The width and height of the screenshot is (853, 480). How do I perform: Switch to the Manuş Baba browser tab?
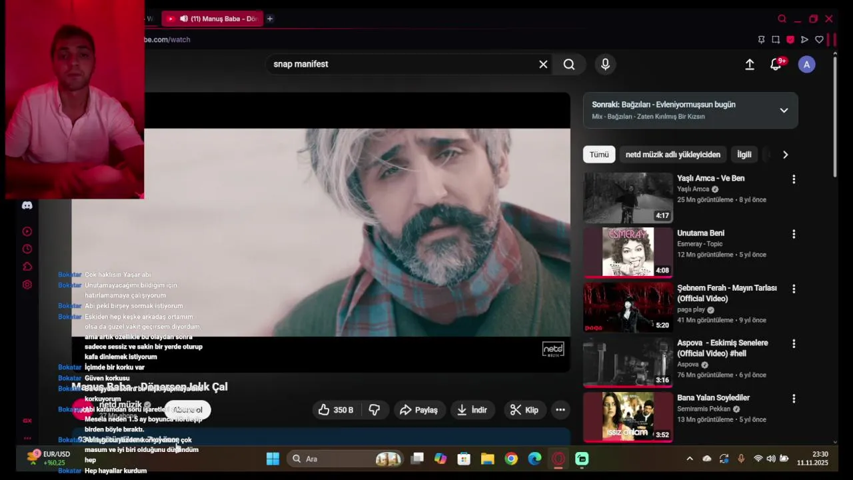(213, 19)
